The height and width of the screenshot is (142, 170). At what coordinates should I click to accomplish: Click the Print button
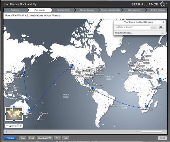[58, 138]
